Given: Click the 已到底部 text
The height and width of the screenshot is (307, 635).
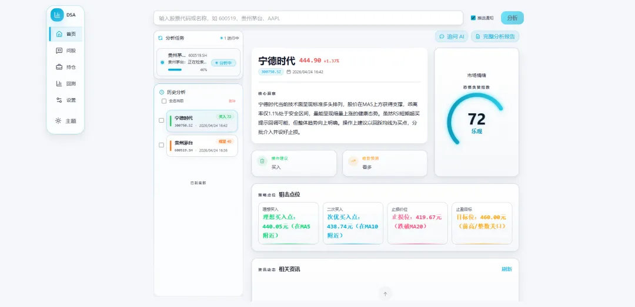Looking at the screenshot, I should 199,183.
